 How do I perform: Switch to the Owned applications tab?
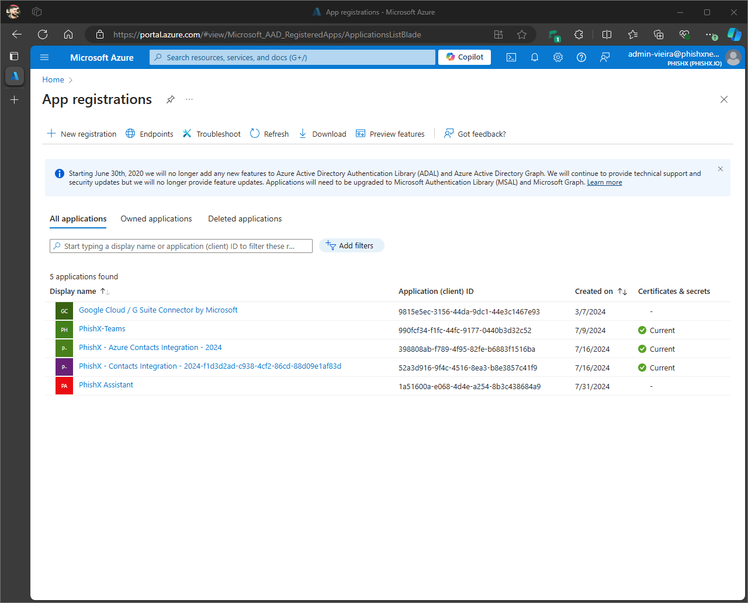click(x=156, y=219)
